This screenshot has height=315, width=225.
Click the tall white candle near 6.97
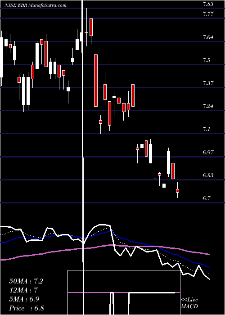[x=169, y=162]
